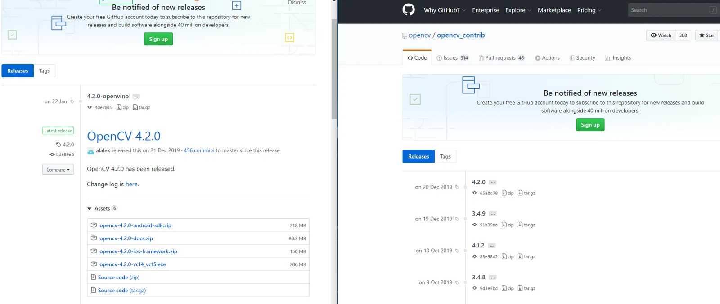Focus the GitHub Search field
The width and height of the screenshot is (720, 304).
pyautogui.click(x=674, y=10)
